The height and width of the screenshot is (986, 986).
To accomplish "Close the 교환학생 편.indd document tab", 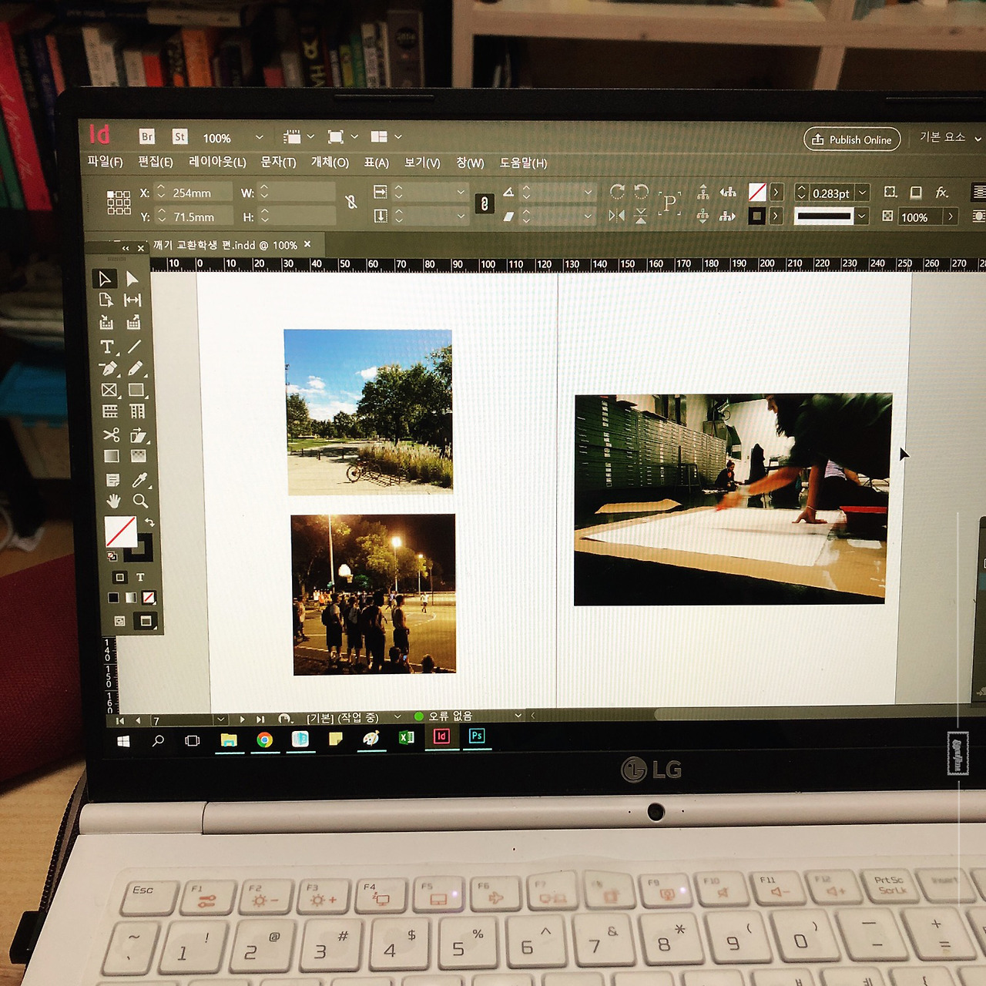I will click(x=307, y=244).
